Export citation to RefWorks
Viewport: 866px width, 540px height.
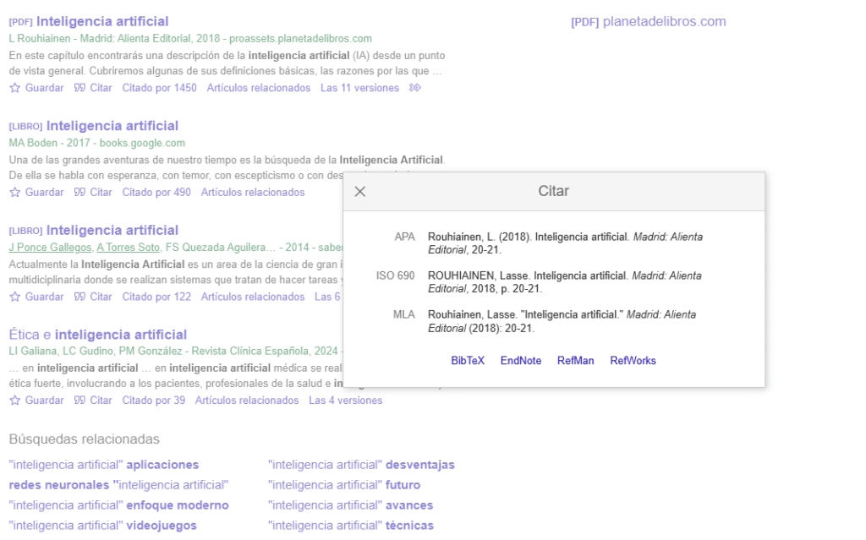[633, 361]
